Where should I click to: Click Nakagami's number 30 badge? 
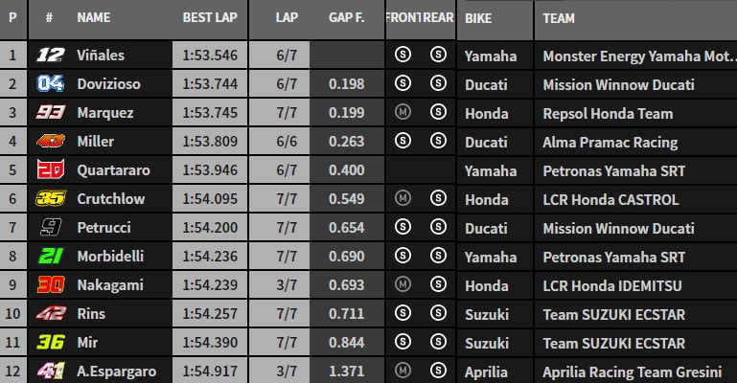[x=50, y=285]
